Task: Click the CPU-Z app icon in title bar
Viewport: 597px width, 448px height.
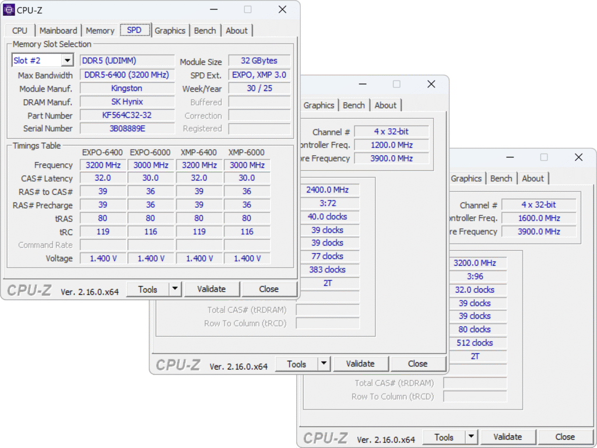Action: pos(9,10)
